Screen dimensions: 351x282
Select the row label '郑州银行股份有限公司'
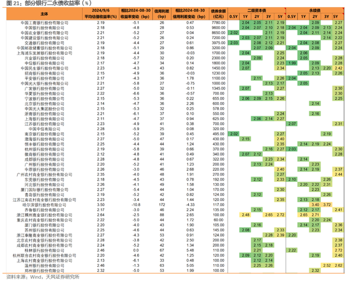(x=44, y=271)
